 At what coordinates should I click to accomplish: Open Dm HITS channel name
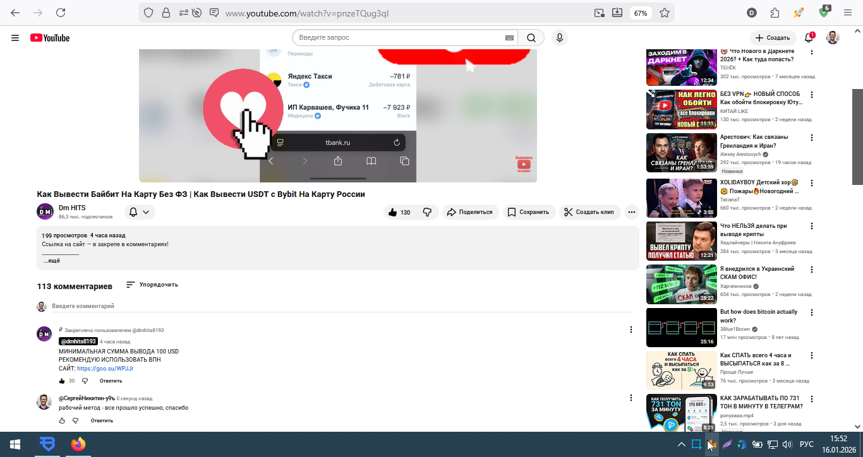(72, 208)
